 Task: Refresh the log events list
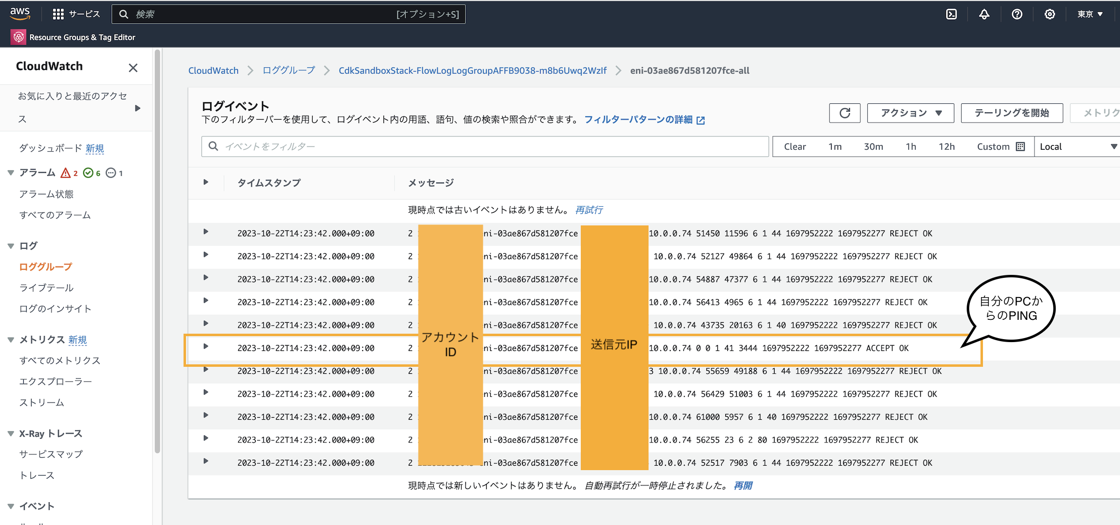pos(844,113)
